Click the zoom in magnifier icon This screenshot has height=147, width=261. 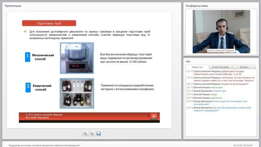click(x=85, y=134)
